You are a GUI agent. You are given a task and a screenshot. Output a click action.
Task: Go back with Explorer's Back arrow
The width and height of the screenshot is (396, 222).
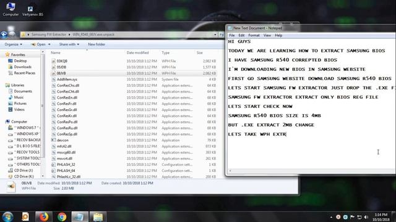coord(4,35)
